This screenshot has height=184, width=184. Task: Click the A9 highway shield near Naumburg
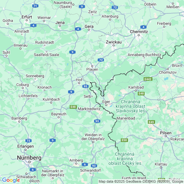[82, 7]
